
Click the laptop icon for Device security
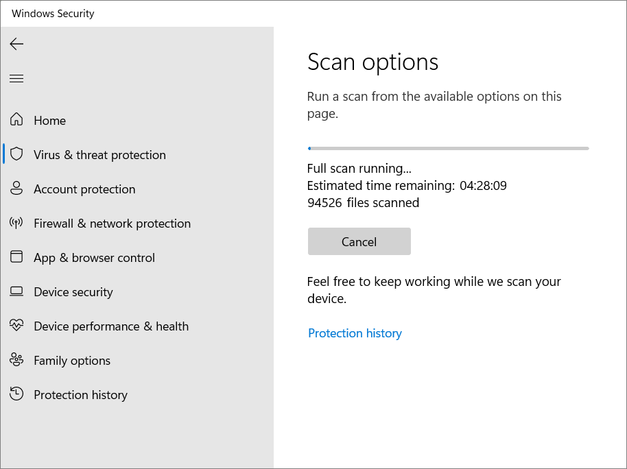point(16,291)
